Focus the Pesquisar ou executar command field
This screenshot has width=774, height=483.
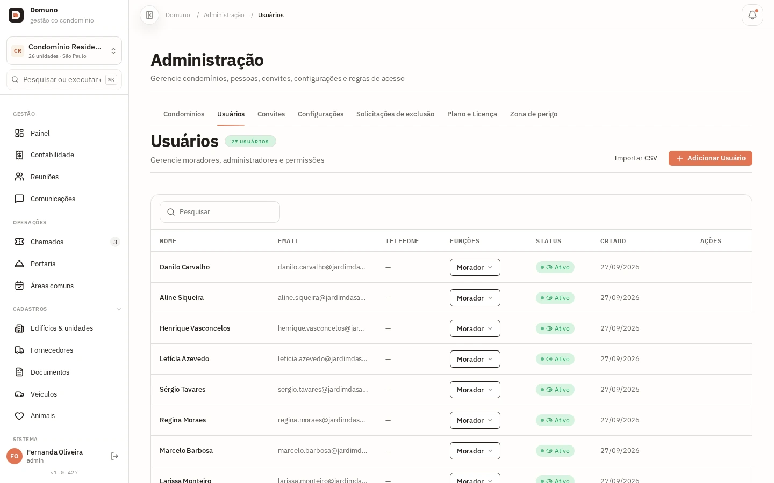[x=64, y=79]
